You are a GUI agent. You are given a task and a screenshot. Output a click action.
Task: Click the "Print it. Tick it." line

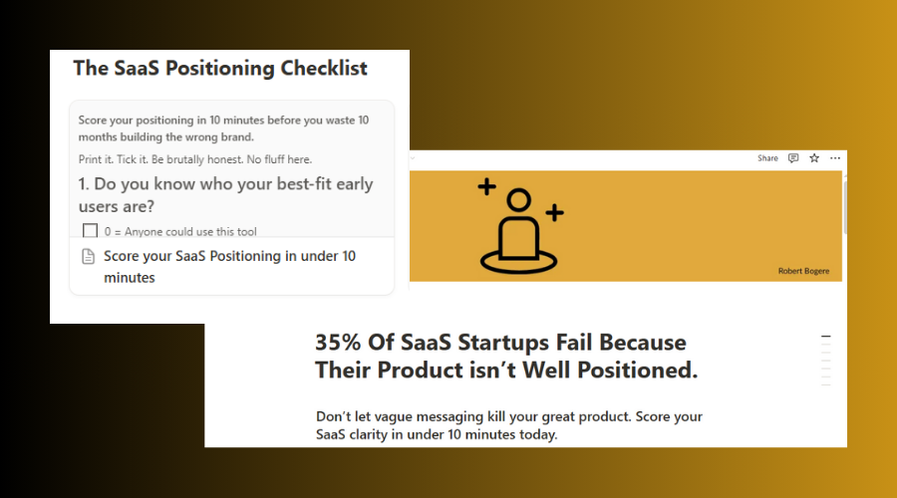point(194,159)
